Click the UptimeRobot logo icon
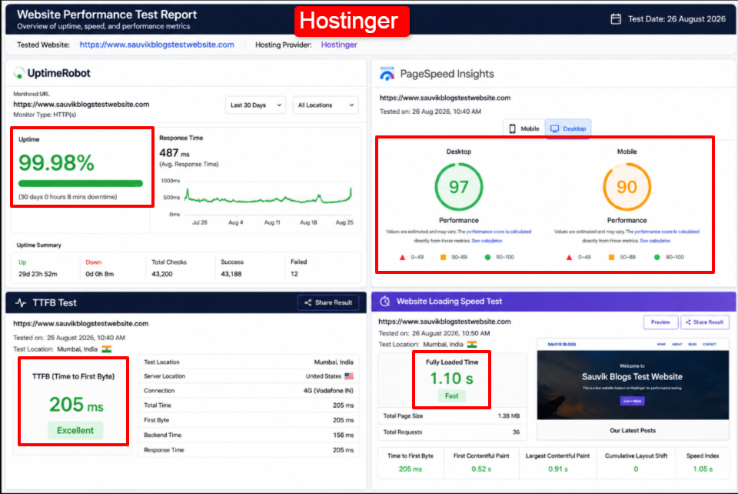Screen dimensions: 738x494 pyautogui.click(x=18, y=73)
